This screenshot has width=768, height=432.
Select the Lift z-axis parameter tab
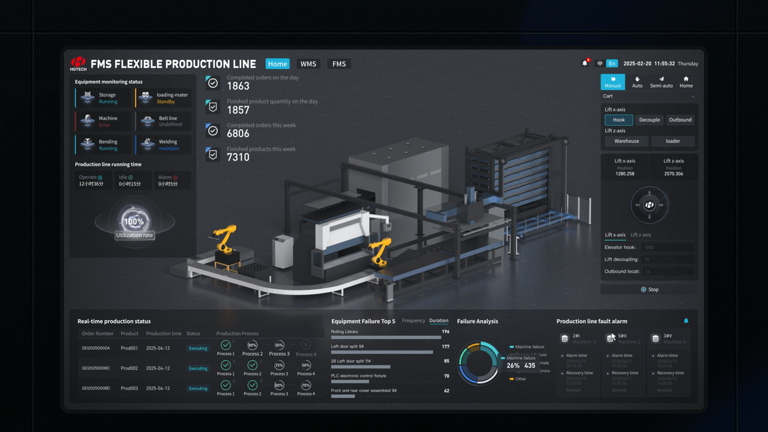[x=641, y=235]
